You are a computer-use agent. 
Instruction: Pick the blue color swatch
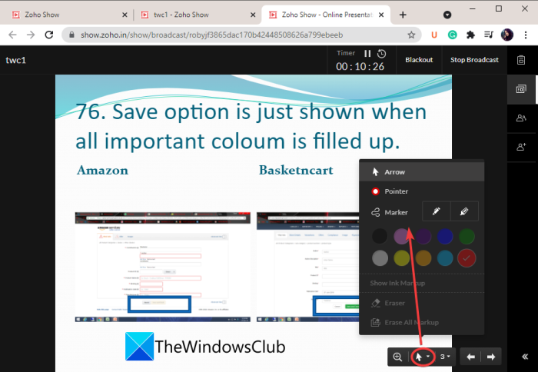click(445, 237)
